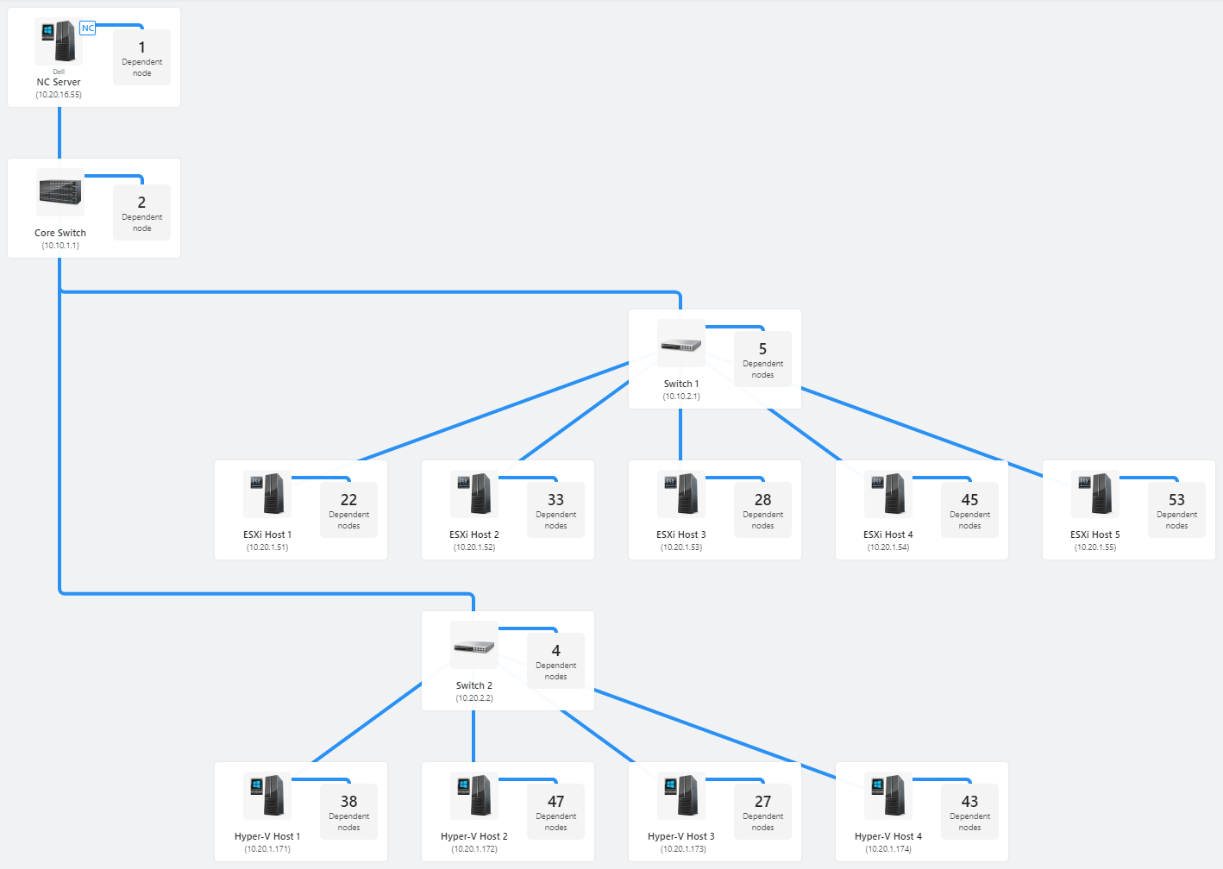Click IP address (10.20.1.55)
This screenshot has width=1223, height=869.
pos(1095,547)
